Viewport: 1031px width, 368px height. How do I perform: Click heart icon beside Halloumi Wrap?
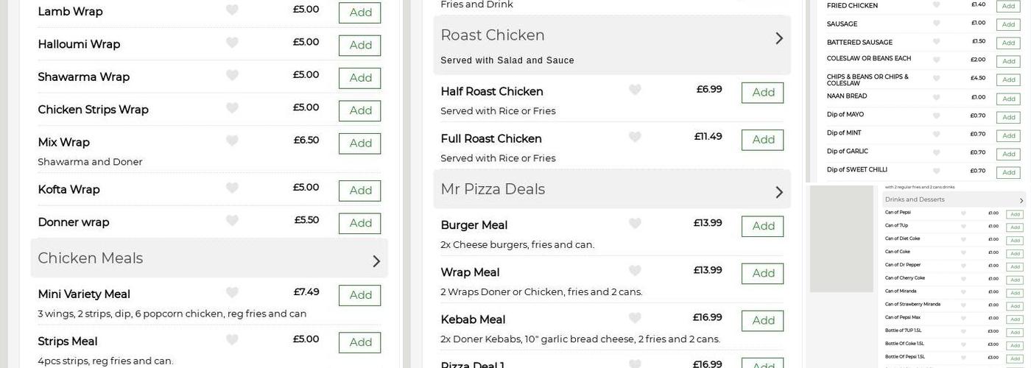click(x=232, y=43)
